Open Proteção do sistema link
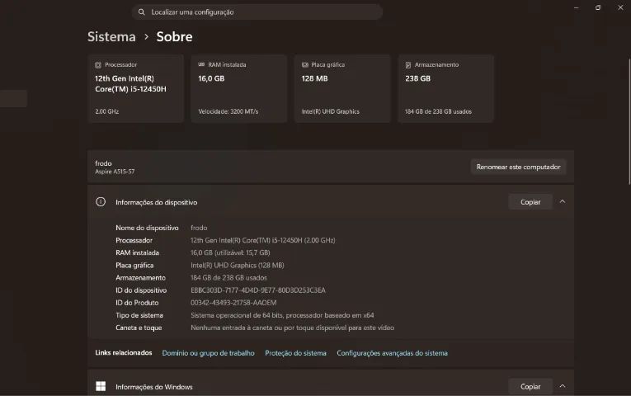The height and width of the screenshot is (396, 631). tap(295, 353)
